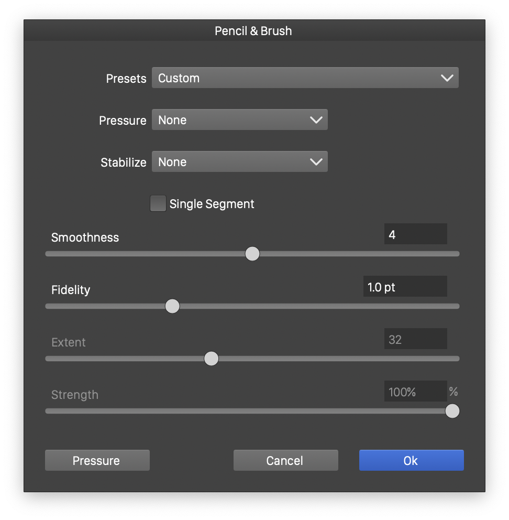
Task: Click the Smoothness label text
Action: (85, 237)
